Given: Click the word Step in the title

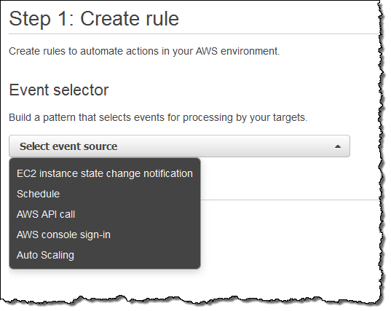Looking at the screenshot, I should [30, 20].
